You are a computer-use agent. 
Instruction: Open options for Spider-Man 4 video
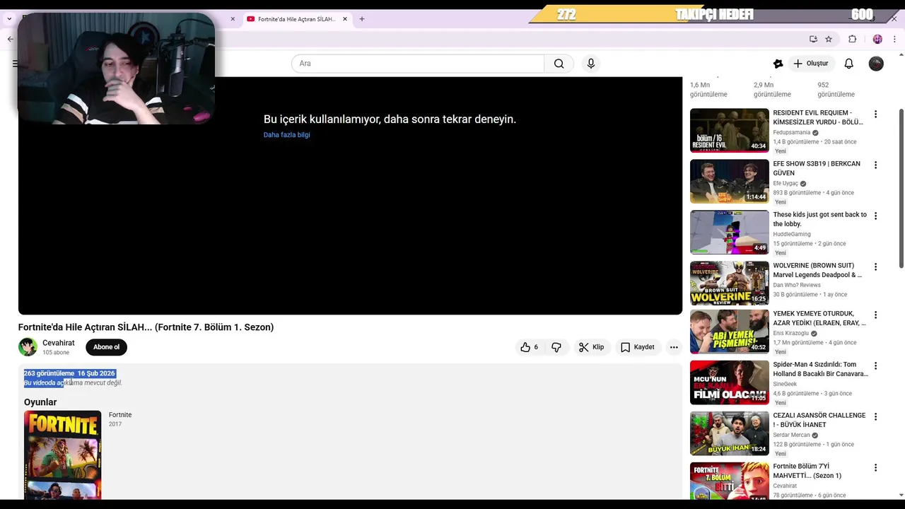click(x=875, y=365)
